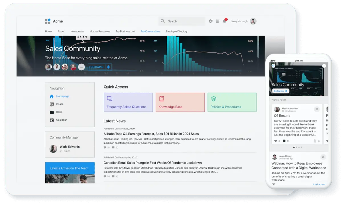
Task: Open the apps grid launcher icon
Action: tap(217, 21)
